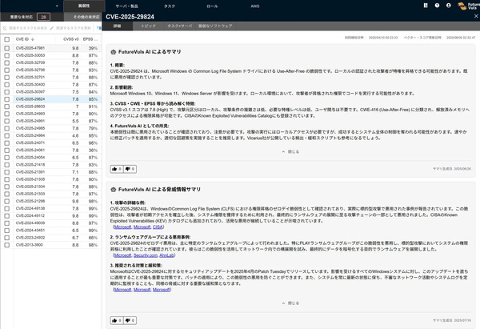Click the pencil update related tasks icon
This screenshot has width=480, height=329.
52,28
